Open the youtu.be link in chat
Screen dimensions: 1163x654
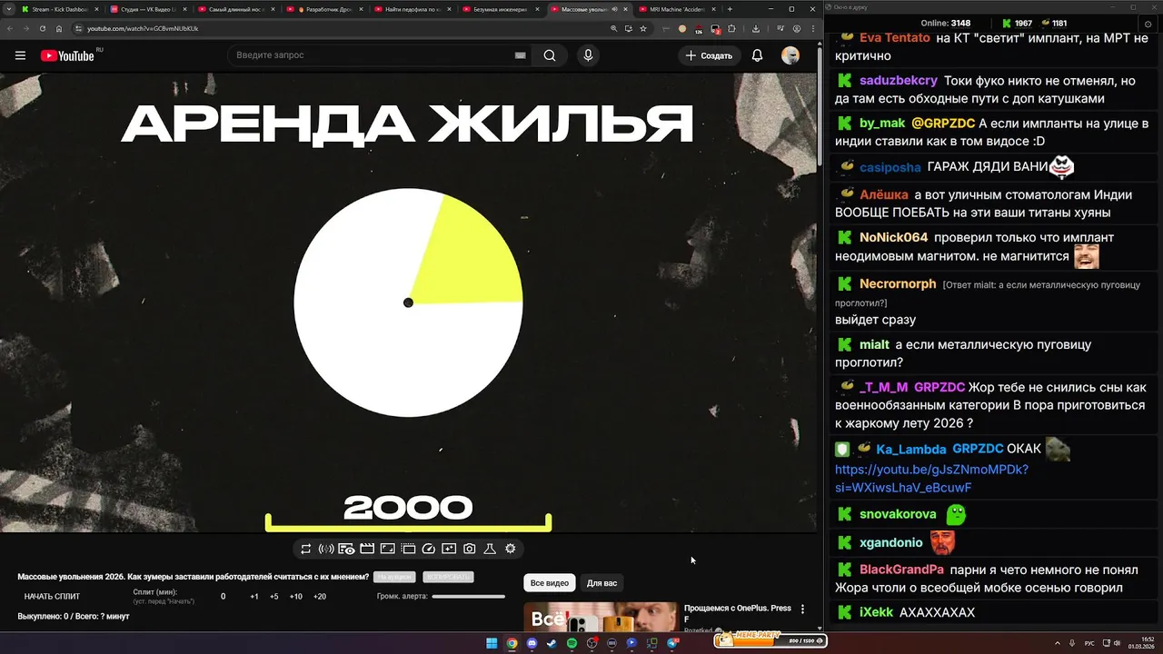931,479
